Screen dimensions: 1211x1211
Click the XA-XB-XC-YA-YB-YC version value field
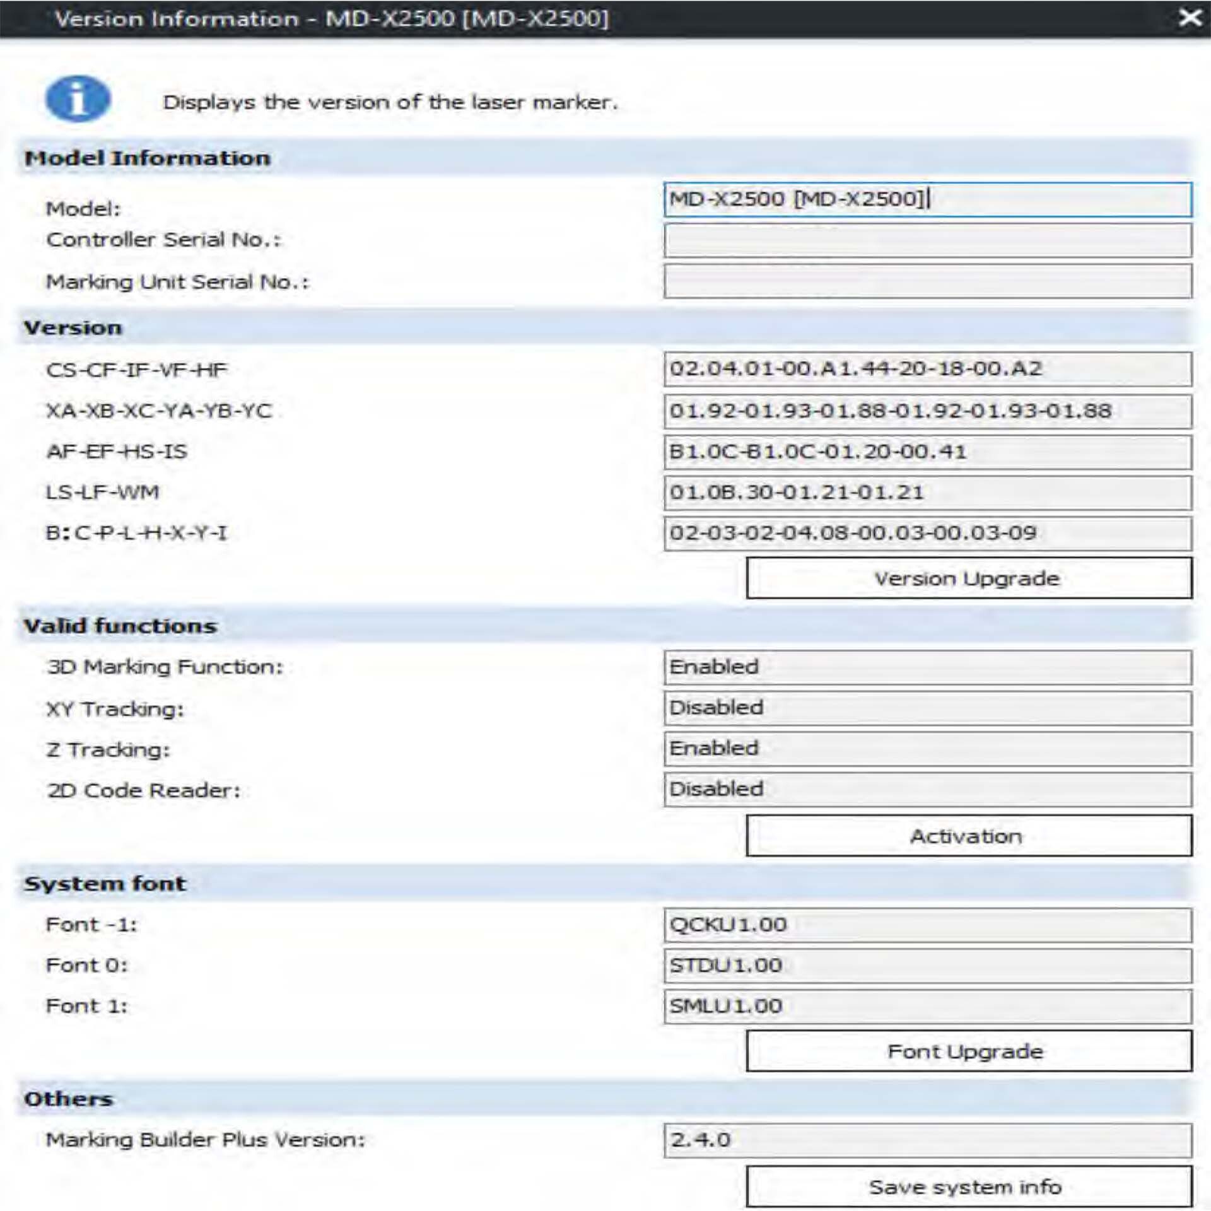[928, 411]
